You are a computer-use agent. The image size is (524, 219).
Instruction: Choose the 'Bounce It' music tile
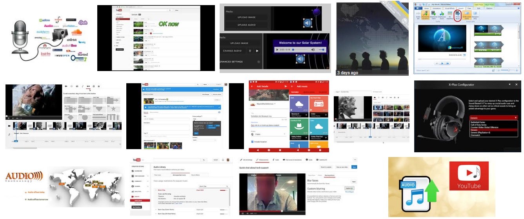pos(299,107)
